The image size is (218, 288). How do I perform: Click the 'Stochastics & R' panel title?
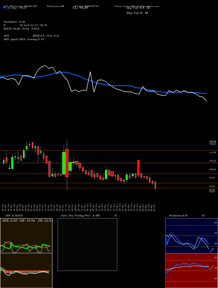(178, 216)
